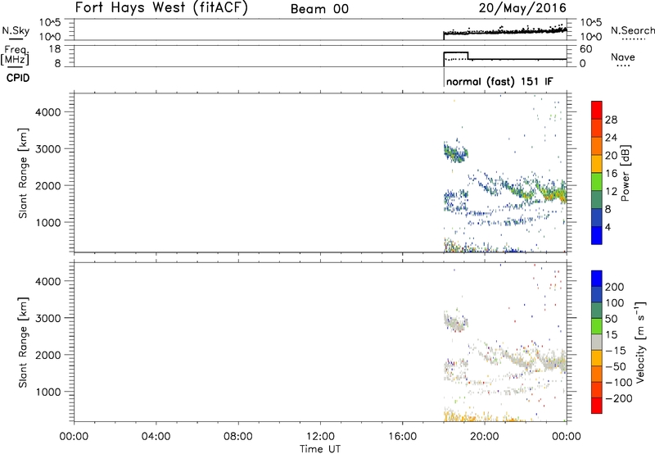Click the '12:00' time tick label
This screenshot has height=454, width=655.
[x=320, y=437]
